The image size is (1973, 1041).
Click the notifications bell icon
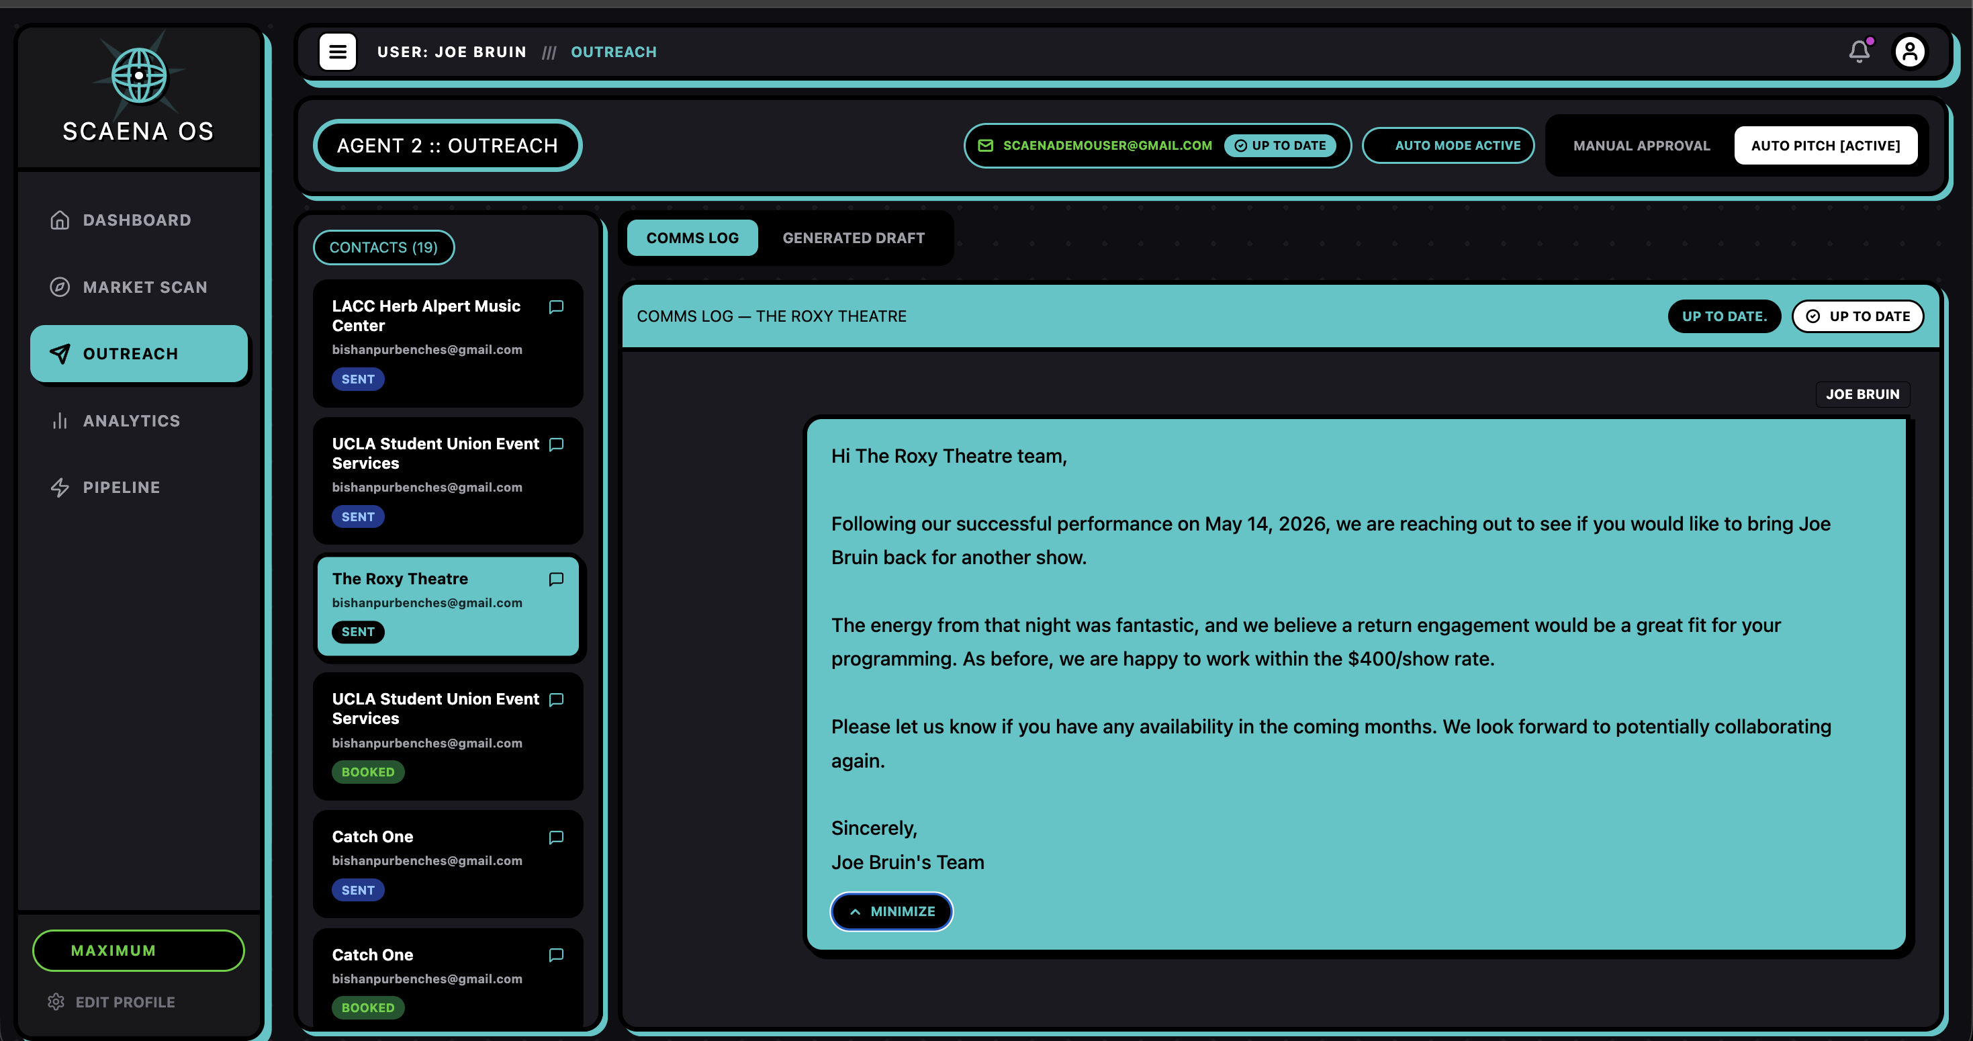(1859, 51)
